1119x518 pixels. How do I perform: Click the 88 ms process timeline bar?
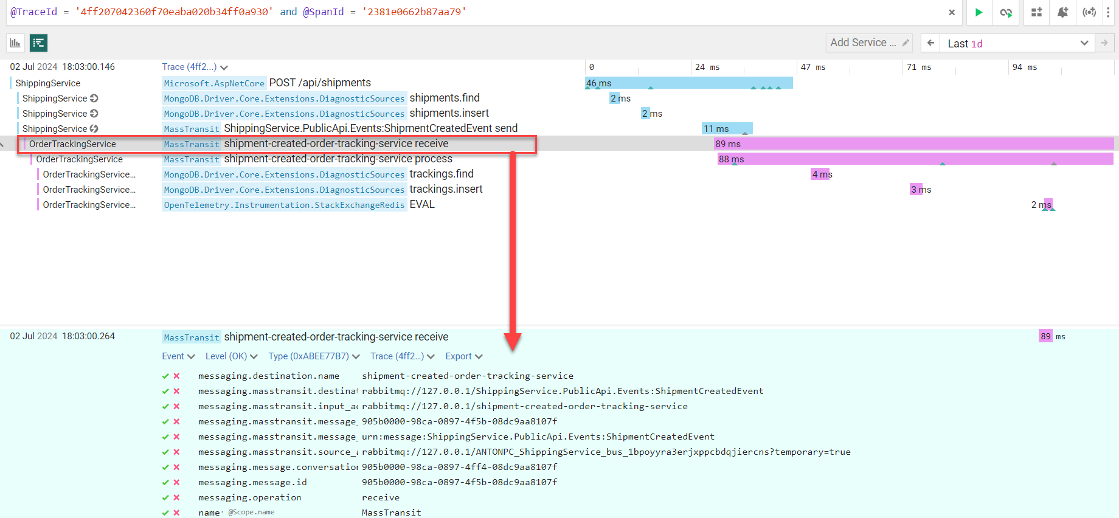tap(915, 159)
